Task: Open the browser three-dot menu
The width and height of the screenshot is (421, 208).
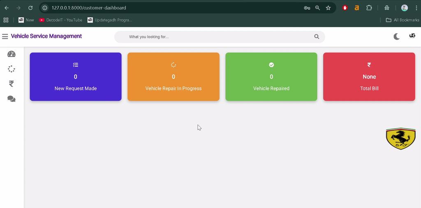Action: [416, 8]
